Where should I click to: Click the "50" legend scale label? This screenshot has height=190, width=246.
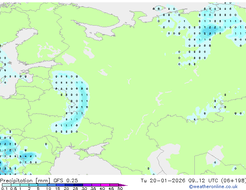point(120,188)
